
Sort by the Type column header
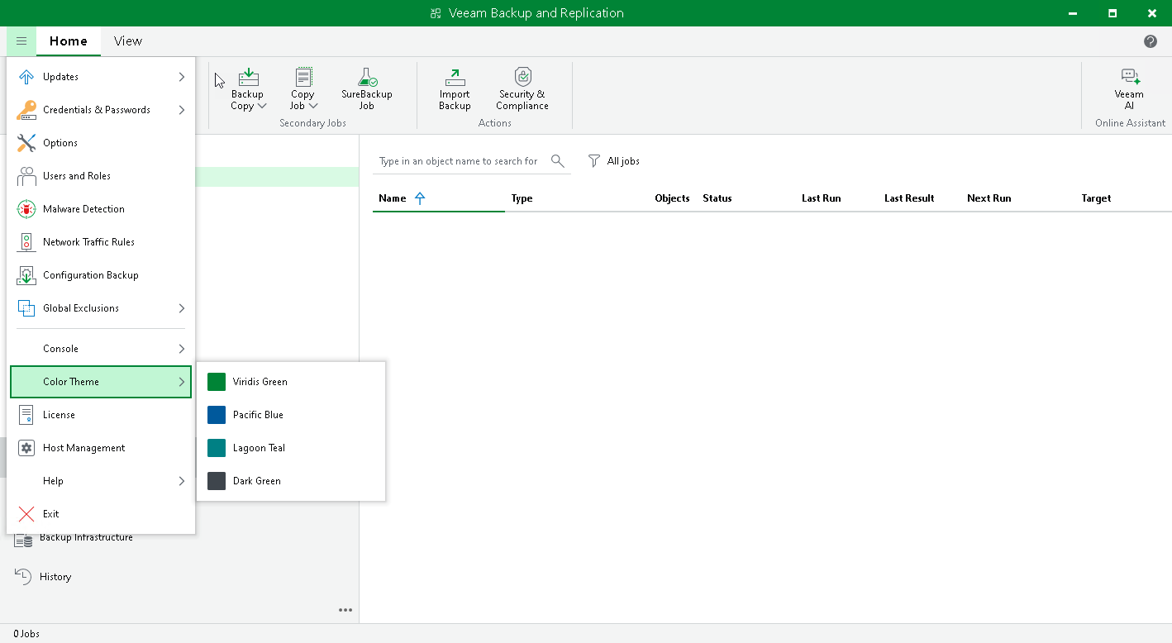click(x=522, y=198)
